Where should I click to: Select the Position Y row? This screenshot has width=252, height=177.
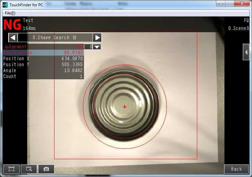pos(43,64)
